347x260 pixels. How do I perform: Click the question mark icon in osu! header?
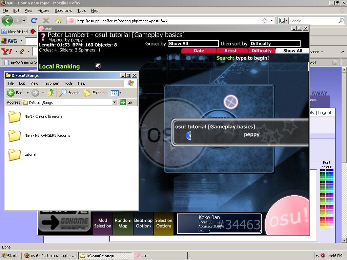point(43,37)
